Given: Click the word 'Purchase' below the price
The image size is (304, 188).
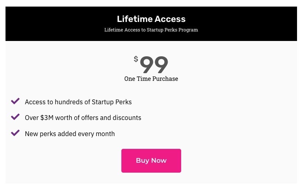Looking at the screenshot, I should [165, 79].
